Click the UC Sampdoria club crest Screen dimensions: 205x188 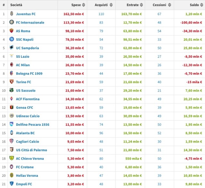click(12, 47)
